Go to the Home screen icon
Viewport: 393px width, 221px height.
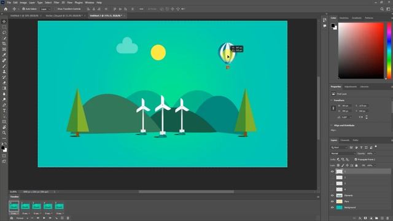[x=6, y=9]
